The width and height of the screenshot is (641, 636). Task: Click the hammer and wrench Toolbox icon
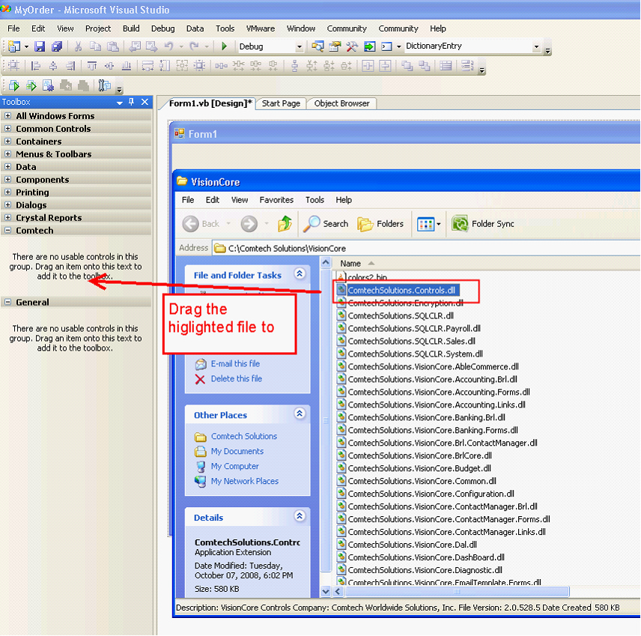(x=352, y=46)
